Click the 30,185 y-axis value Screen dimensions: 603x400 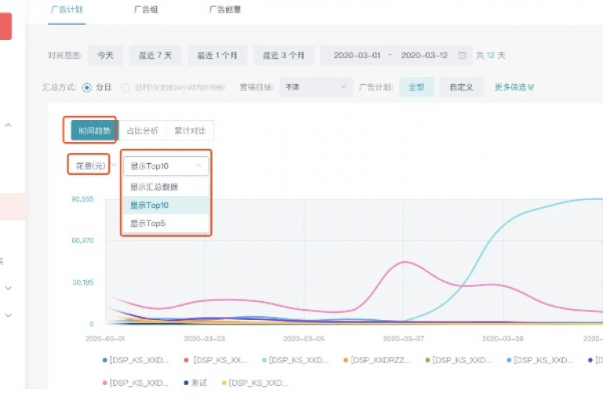(82, 282)
